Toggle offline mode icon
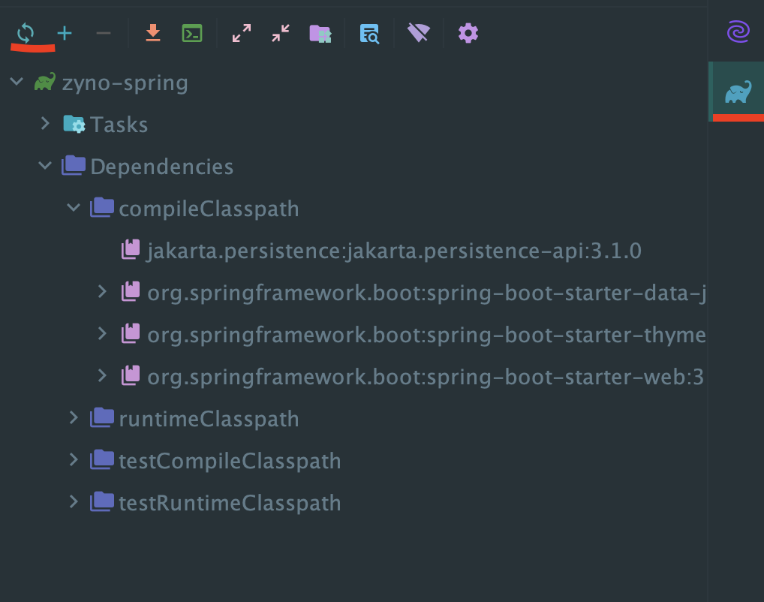 419,33
